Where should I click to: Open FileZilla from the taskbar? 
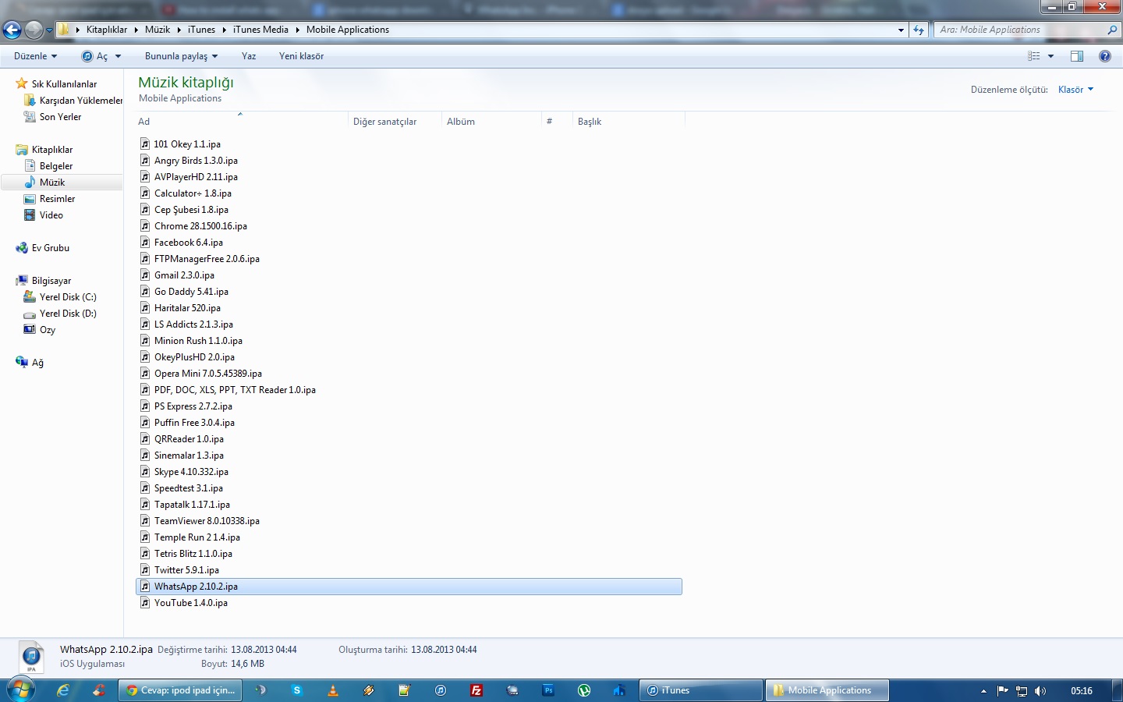(x=476, y=690)
